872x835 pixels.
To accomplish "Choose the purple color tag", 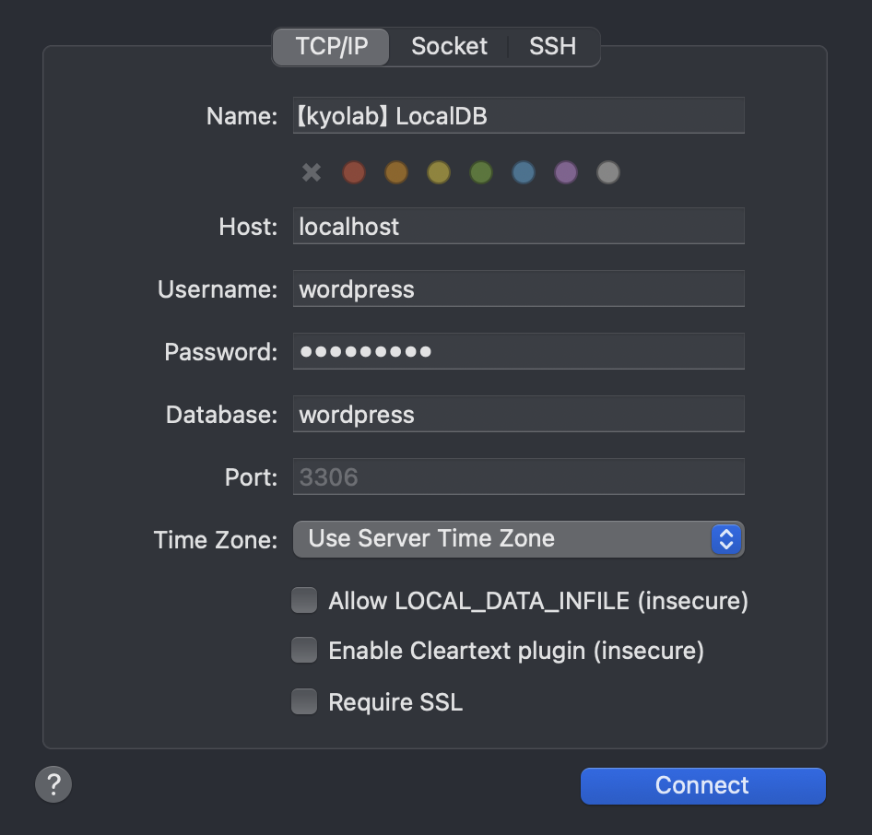I will coord(566,172).
